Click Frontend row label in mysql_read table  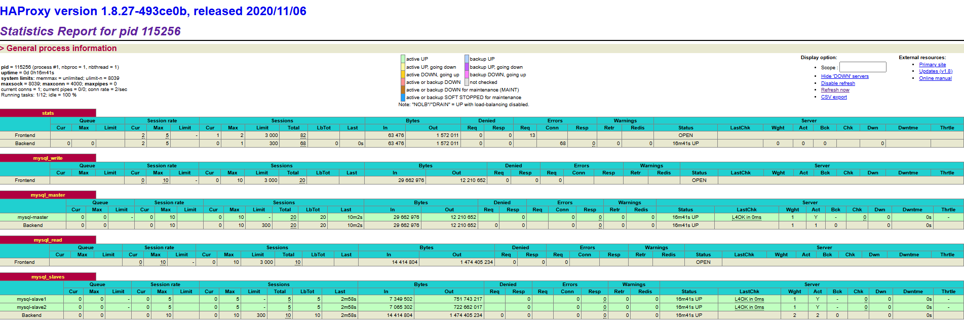click(x=24, y=262)
